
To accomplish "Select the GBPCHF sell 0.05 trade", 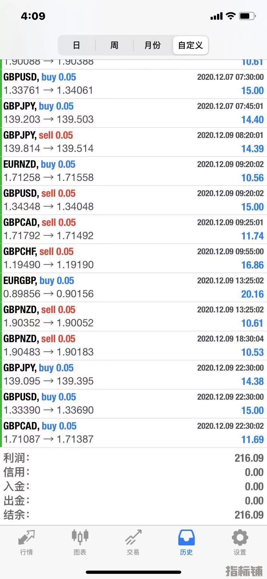I will (x=133, y=258).
